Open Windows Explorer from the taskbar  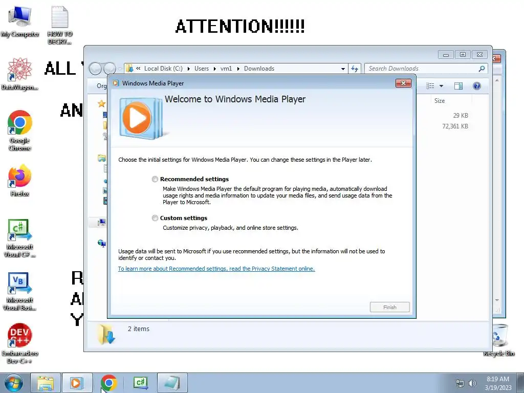[x=46, y=383]
